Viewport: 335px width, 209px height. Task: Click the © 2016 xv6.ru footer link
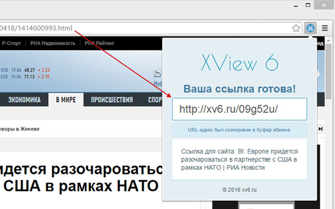click(x=240, y=190)
